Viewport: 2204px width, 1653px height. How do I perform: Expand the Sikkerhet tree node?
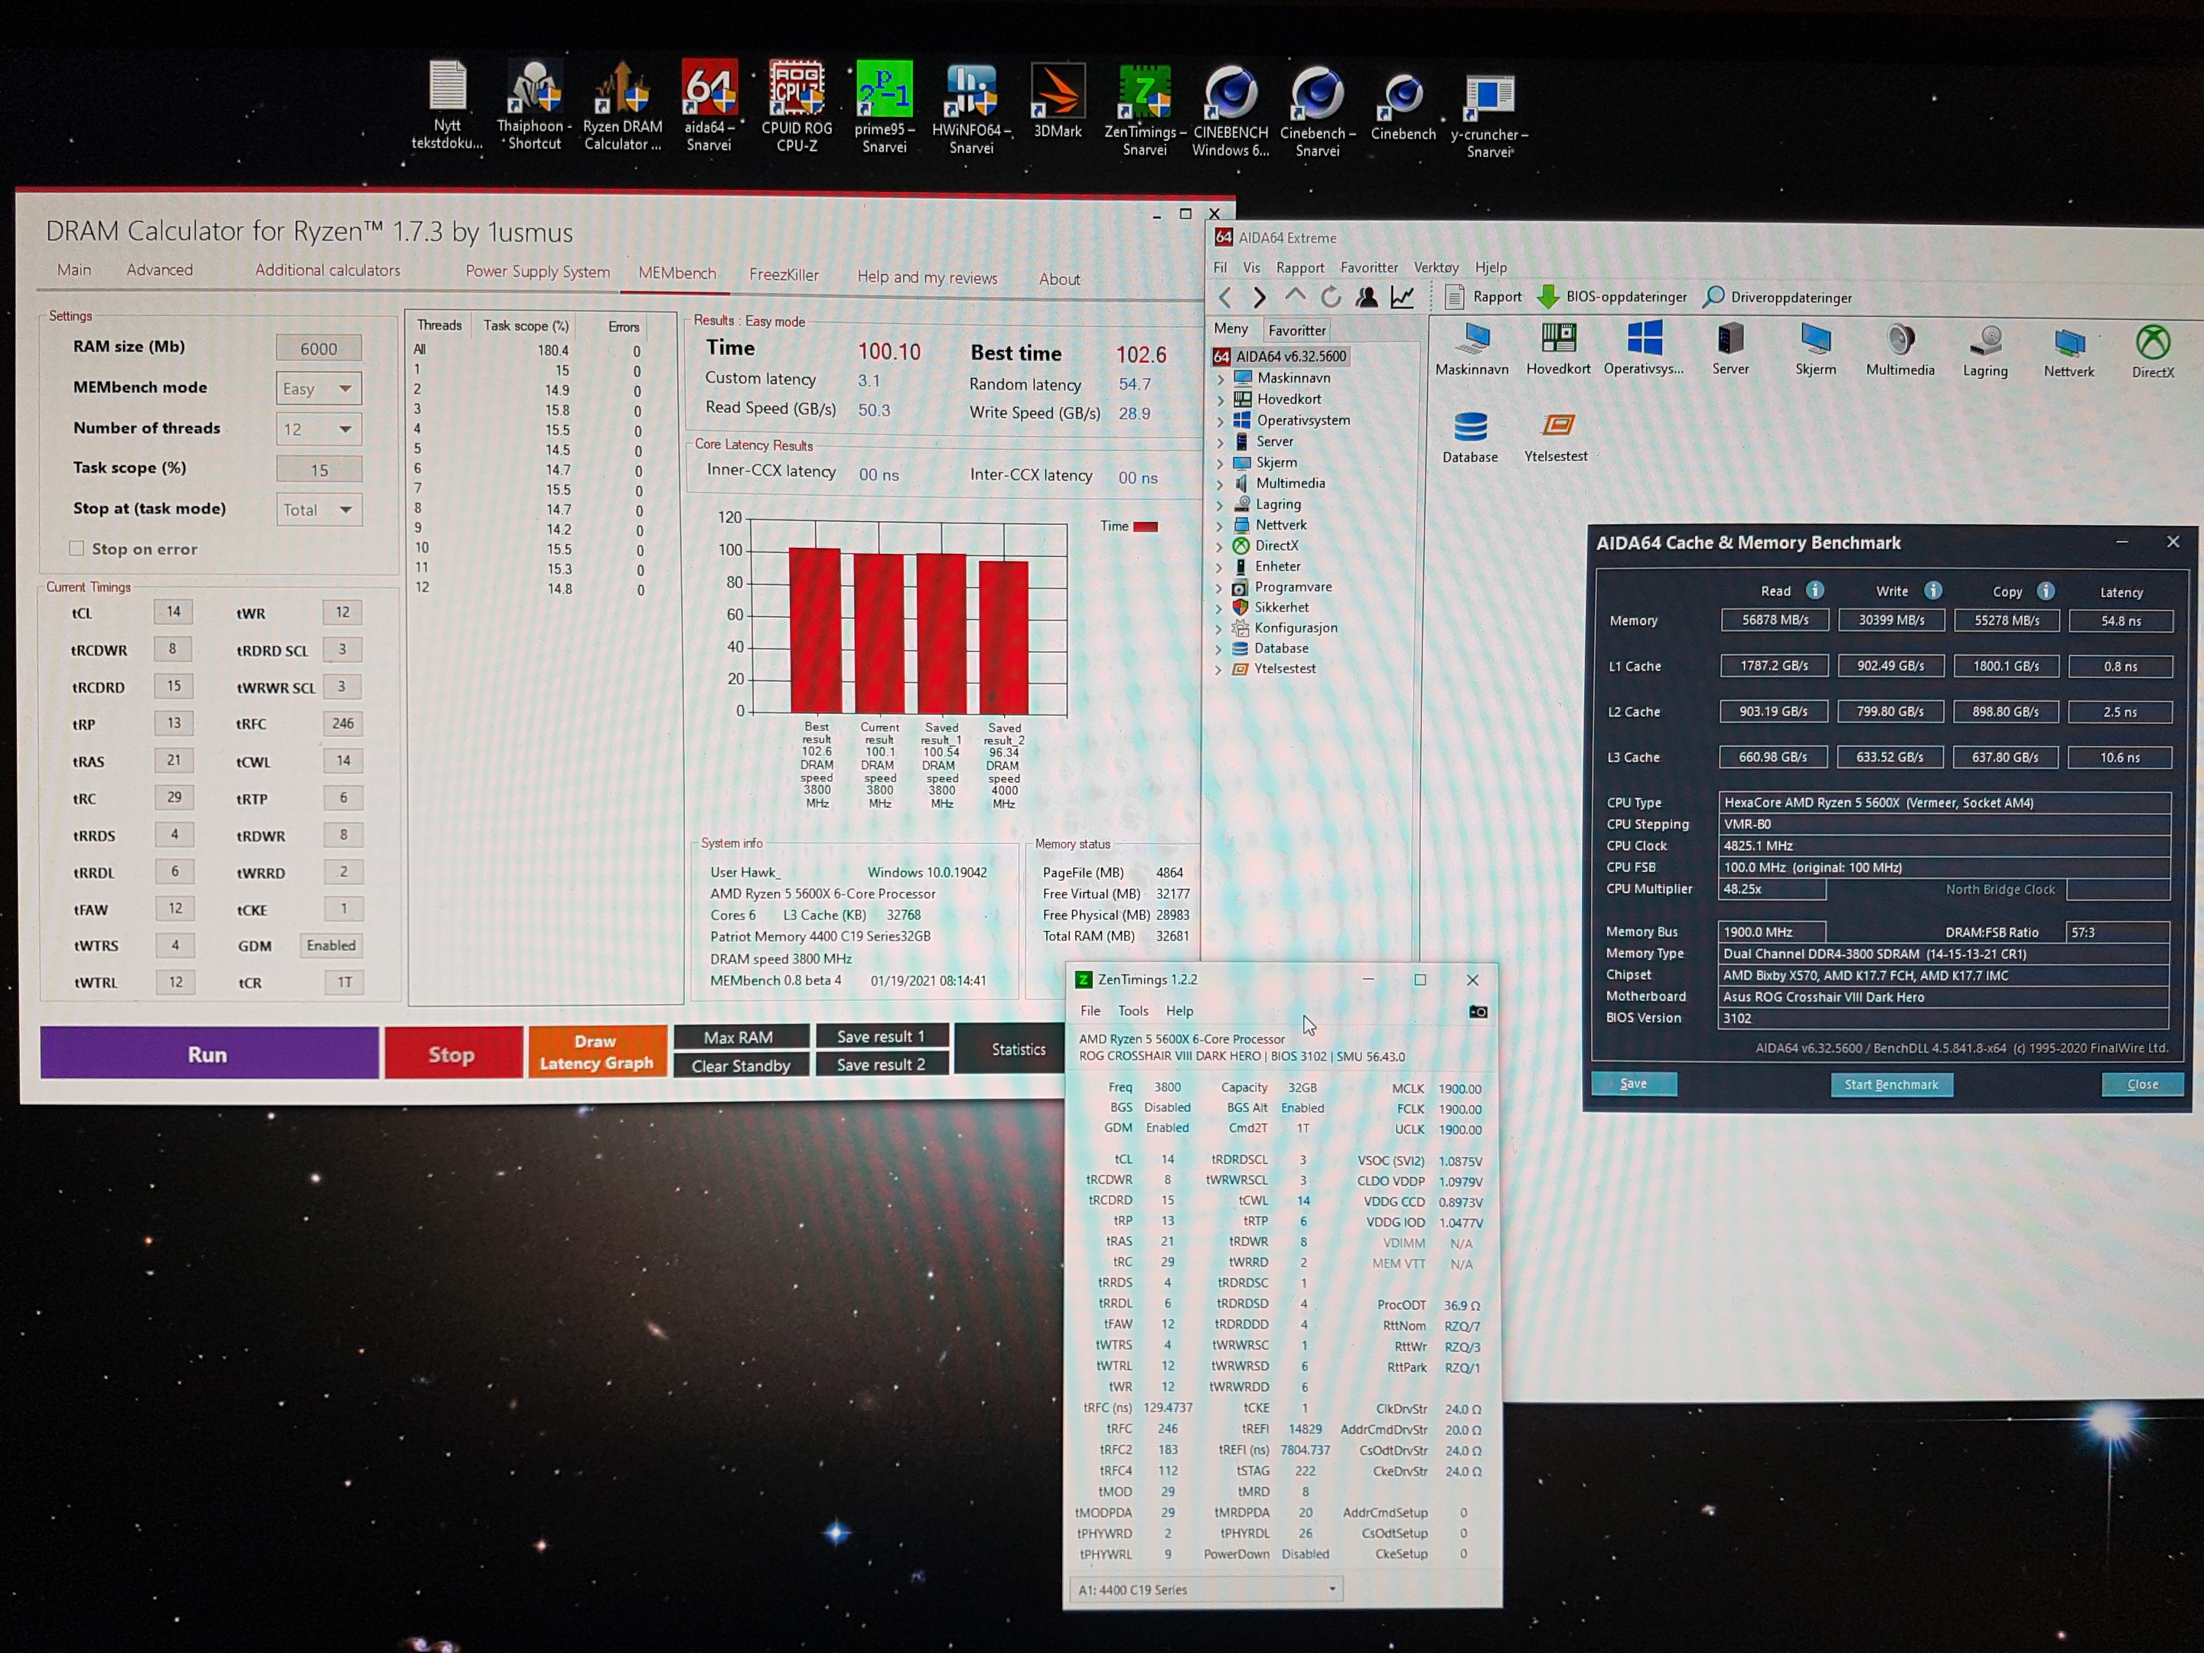click(x=1220, y=608)
